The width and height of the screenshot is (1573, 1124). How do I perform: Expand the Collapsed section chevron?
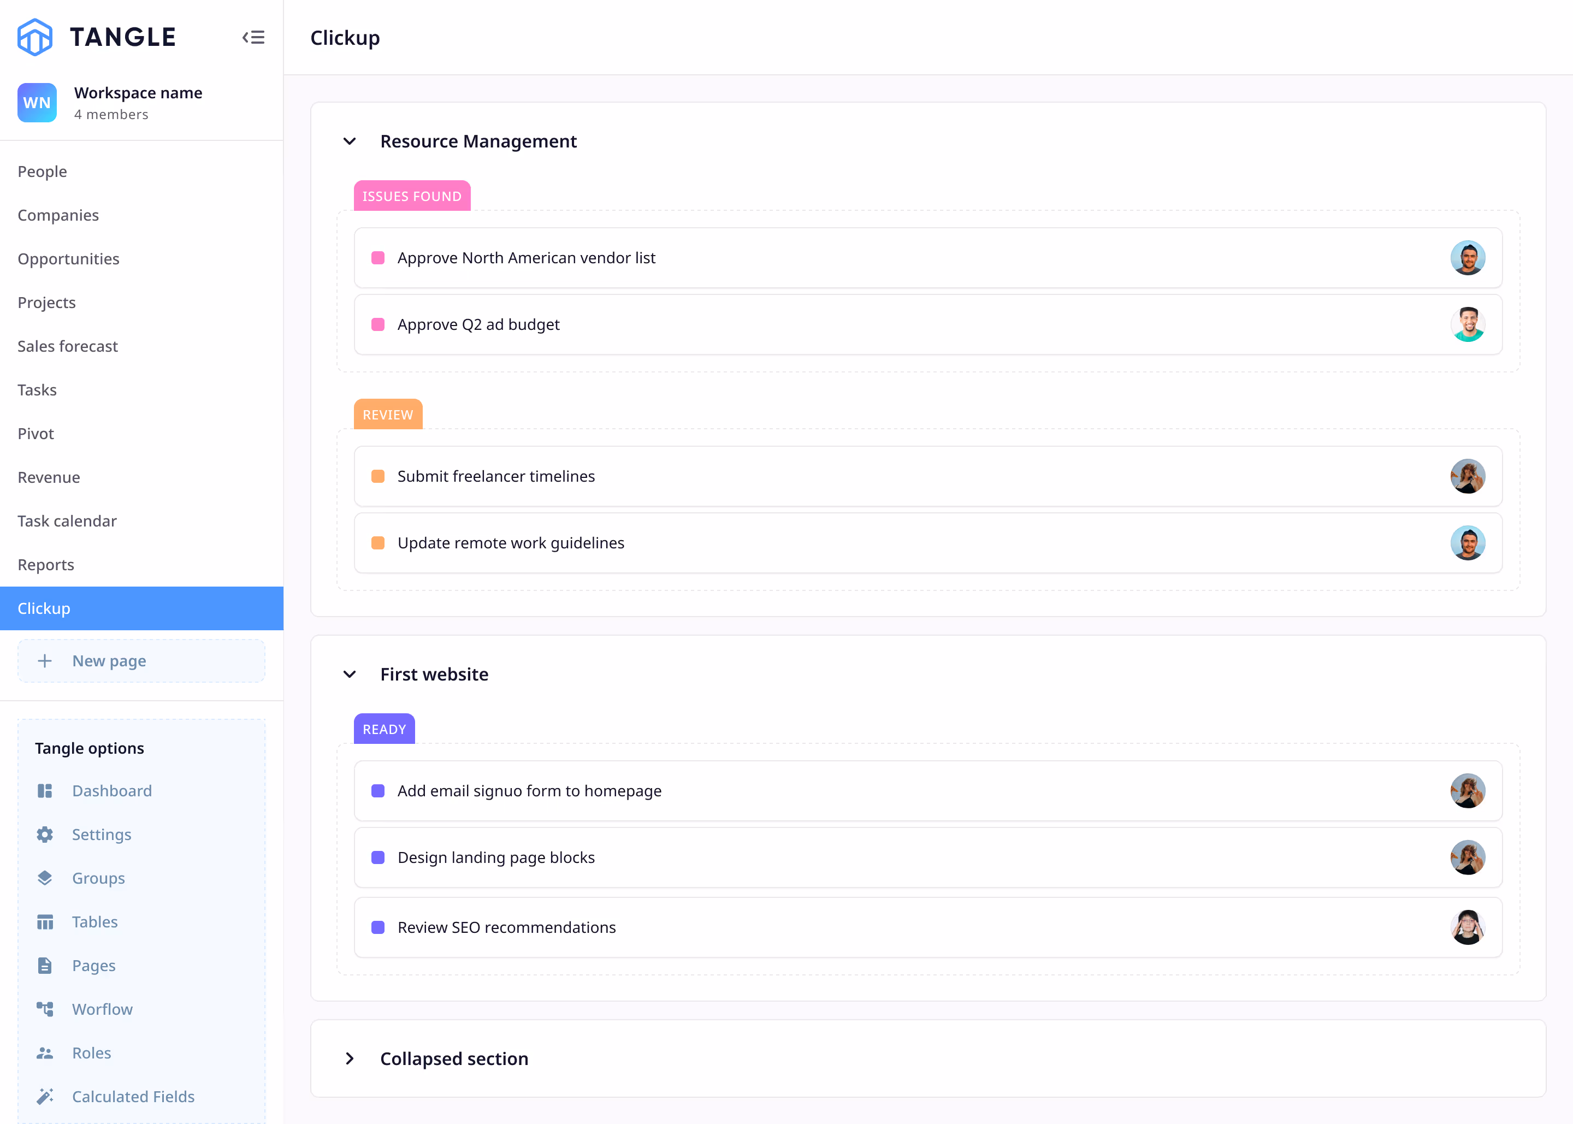pos(350,1058)
